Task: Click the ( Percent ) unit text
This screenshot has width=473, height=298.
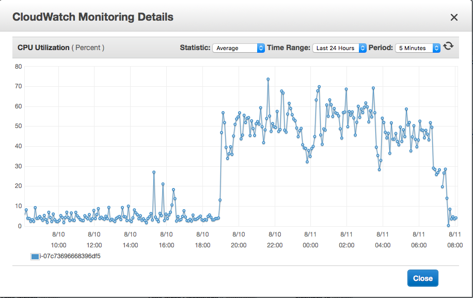Action: point(88,48)
